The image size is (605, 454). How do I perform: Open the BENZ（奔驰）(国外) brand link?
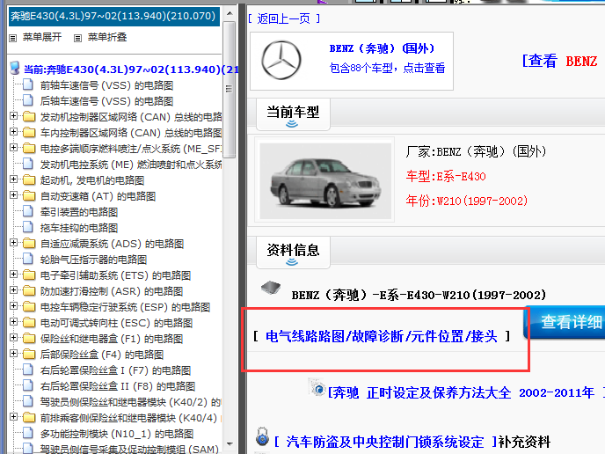(x=382, y=48)
